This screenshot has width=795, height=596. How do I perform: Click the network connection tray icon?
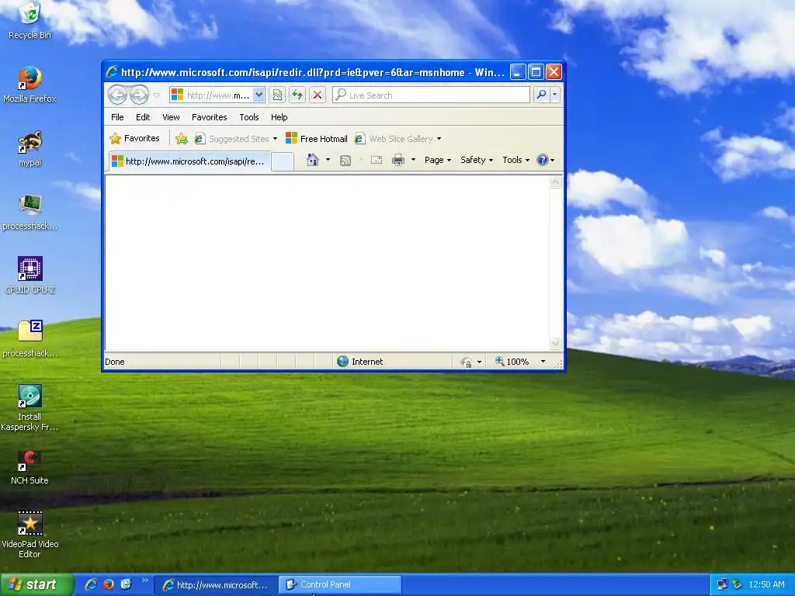[723, 584]
